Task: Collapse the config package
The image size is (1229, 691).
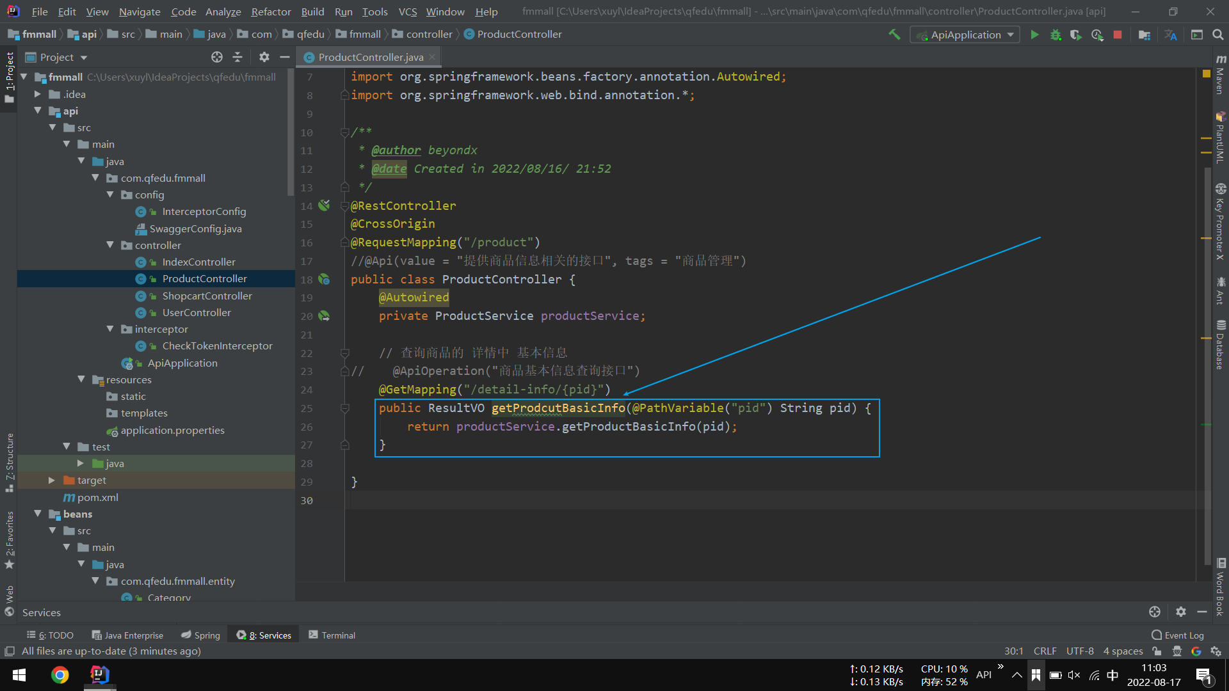Action: point(110,195)
